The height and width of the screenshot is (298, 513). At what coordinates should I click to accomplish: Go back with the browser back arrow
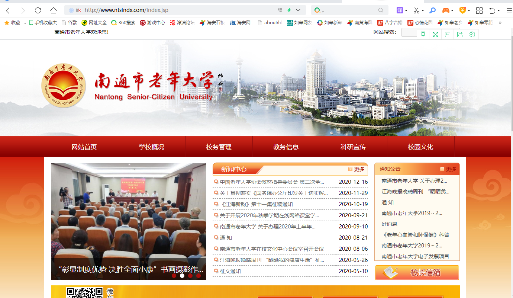[x=8, y=10]
